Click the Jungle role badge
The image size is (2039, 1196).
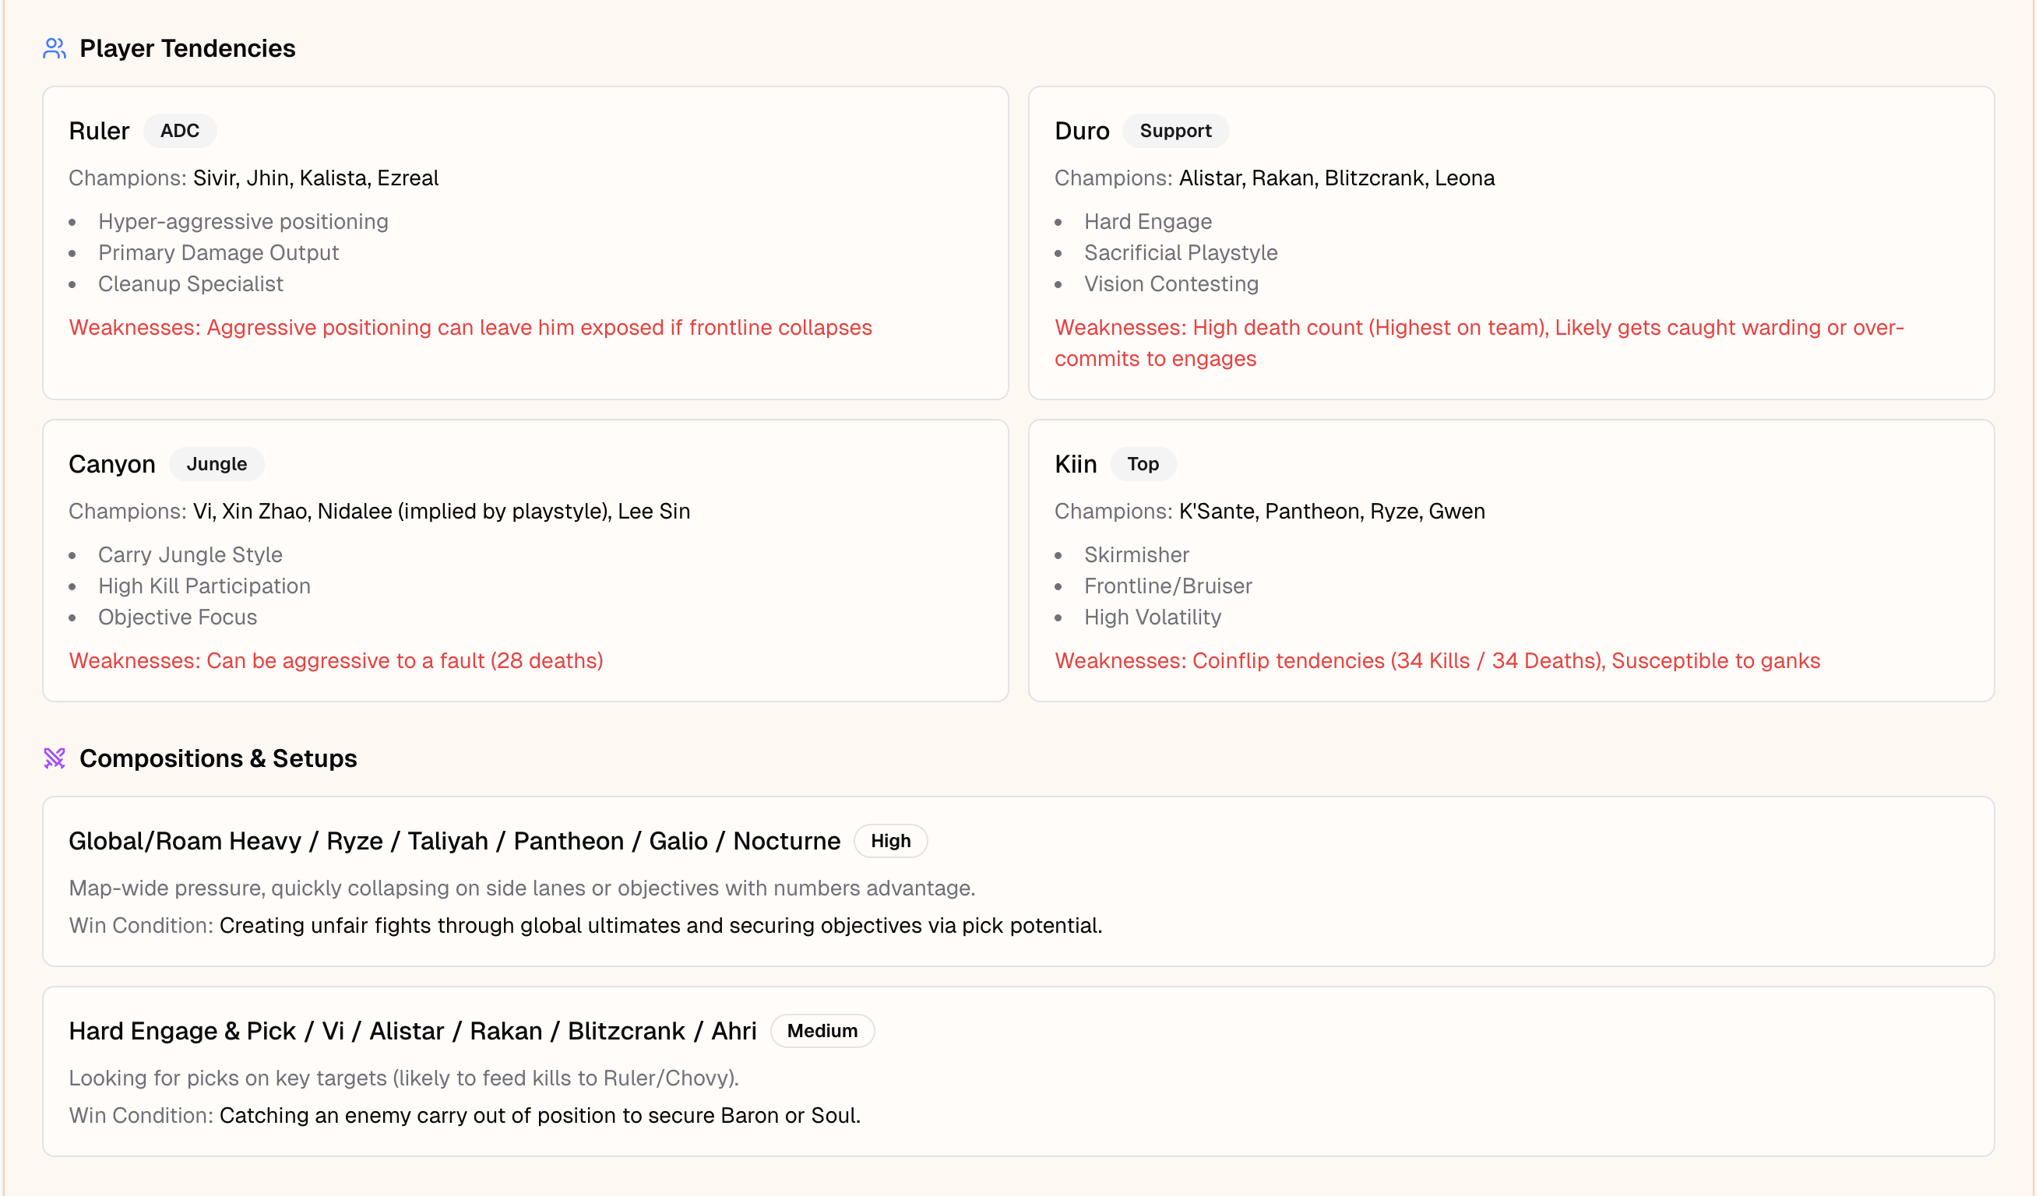click(216, 464)
